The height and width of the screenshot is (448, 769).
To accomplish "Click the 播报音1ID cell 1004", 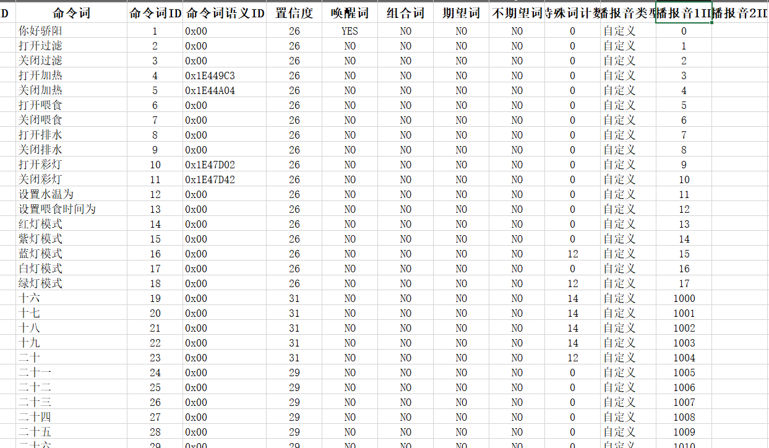I will pos(684,358).
